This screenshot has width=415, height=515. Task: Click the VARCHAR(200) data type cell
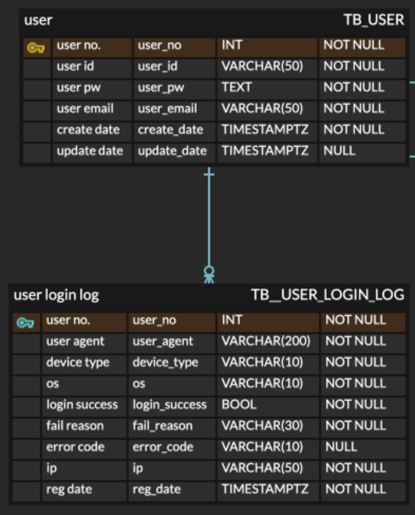268,344
